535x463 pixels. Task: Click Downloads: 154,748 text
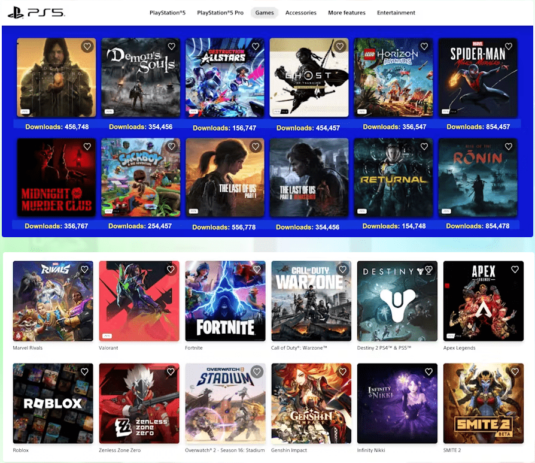(394, 226)
